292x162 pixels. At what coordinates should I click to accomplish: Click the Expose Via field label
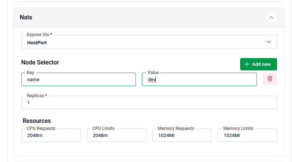(38, 35)
